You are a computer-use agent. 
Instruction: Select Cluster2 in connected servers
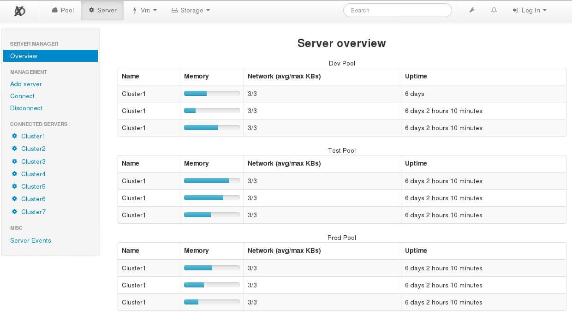33,149
